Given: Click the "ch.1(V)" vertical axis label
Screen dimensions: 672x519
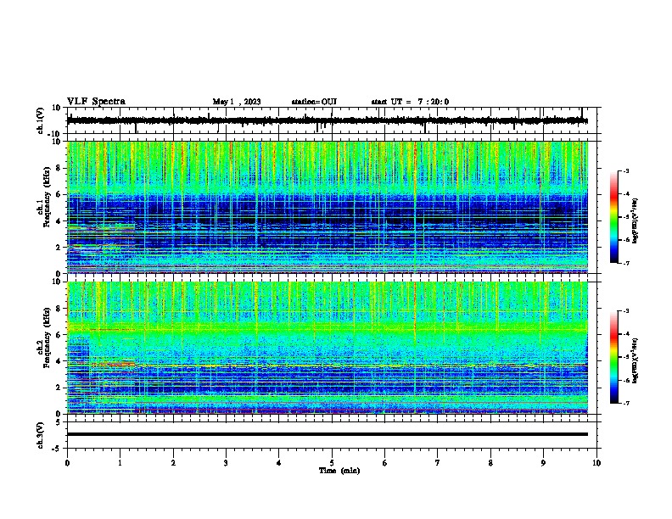Looking at the screenshot, I should pos(41,120).
